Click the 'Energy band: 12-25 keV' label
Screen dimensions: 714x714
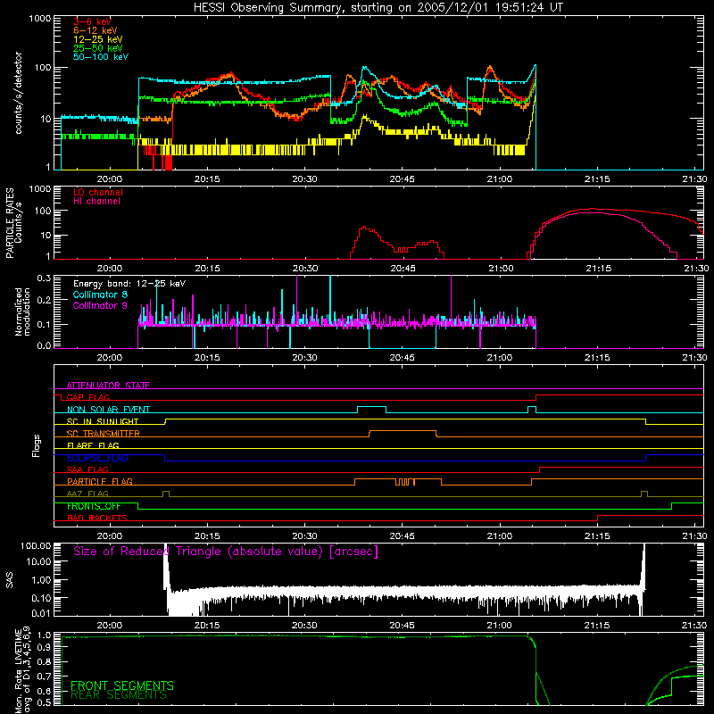click(x=129, y=284)
